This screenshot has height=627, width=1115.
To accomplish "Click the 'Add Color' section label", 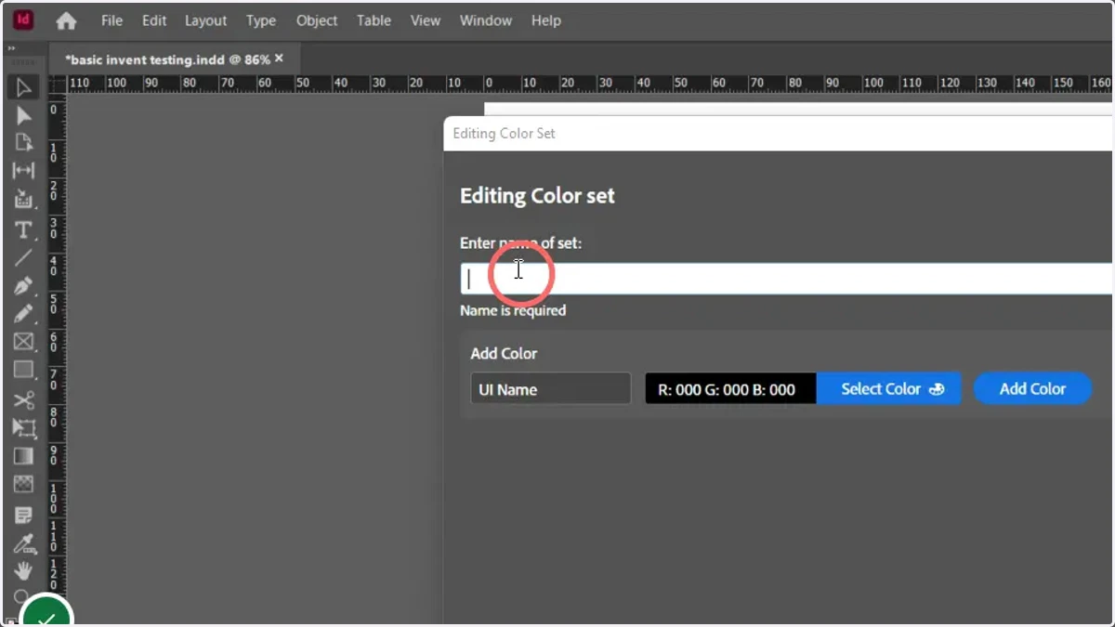I will [504, 354].
